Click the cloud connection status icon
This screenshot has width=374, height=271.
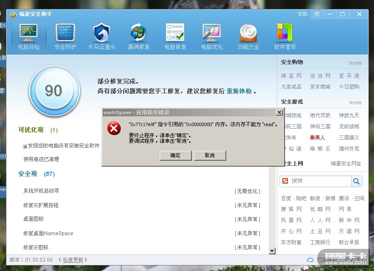pyautogui.click(x=310, y=260)
